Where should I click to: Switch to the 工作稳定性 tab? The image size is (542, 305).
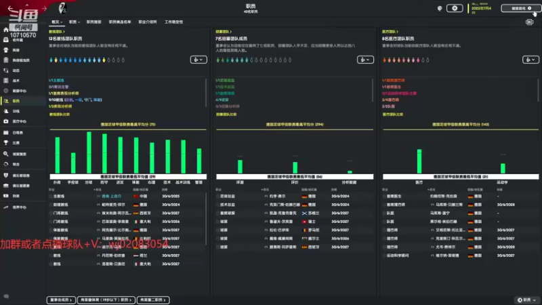coord(173,22)
